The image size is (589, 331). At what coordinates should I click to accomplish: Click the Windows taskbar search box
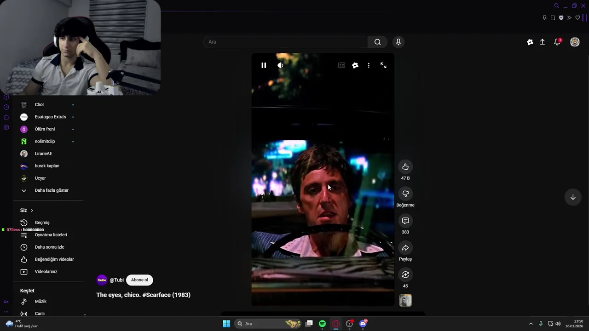coord(269,324)
